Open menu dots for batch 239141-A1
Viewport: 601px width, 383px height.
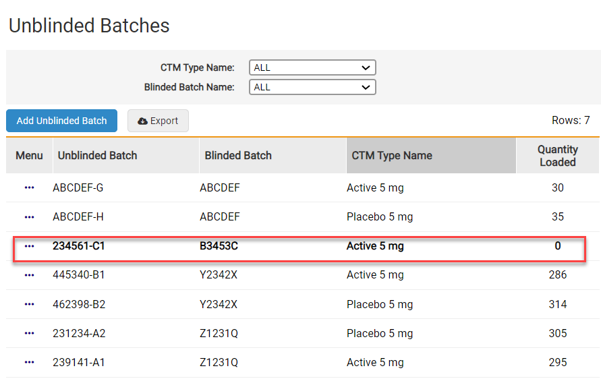[x=29, y=362]
